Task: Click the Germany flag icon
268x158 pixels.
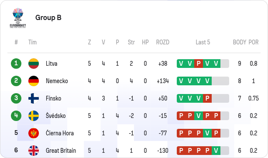Action: point(34,81)
